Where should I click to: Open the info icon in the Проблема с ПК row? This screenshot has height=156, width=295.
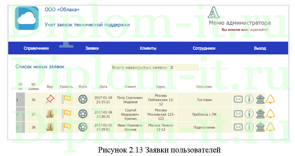(x=249, y=114)
